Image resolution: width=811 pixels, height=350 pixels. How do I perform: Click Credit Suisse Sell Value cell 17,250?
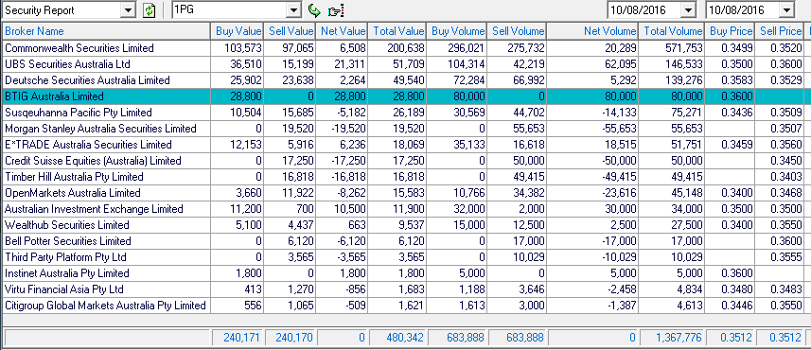coord(291,160)
